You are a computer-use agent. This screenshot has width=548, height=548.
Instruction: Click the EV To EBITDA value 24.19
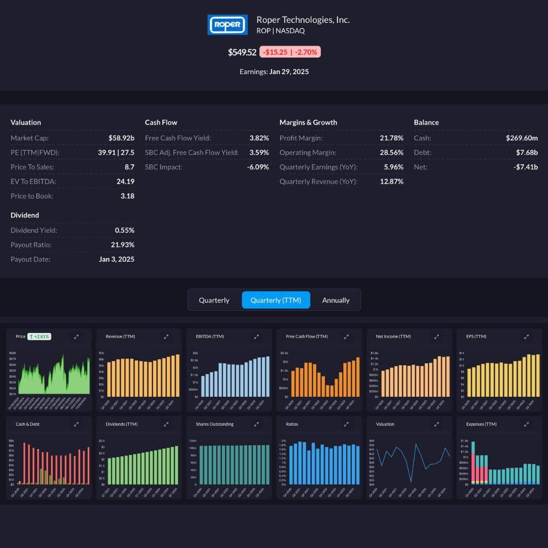(125, 181)
